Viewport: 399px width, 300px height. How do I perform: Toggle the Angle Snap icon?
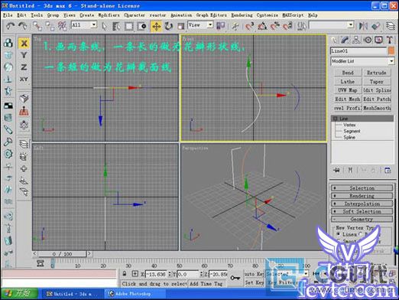(x=262, y=26)
